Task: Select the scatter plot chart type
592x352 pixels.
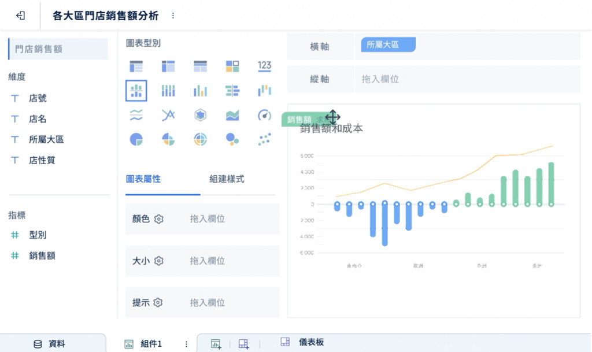Action: [x=264, y=139]
